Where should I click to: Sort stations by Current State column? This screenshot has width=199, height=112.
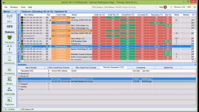coord(61,15)
